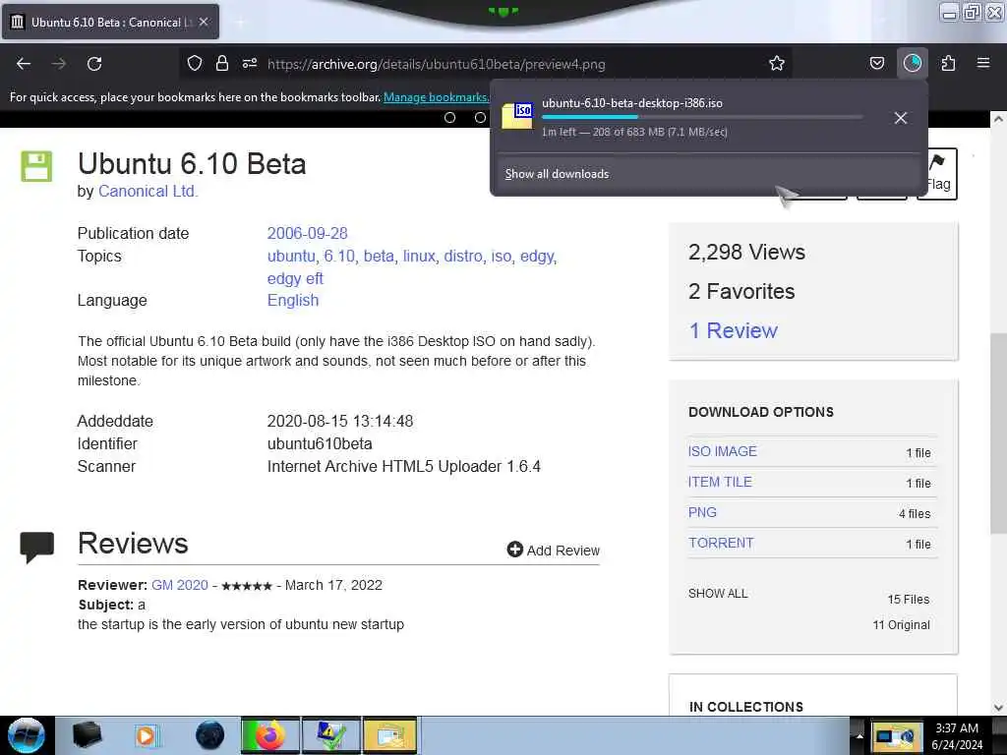Show all downloads

(x=557, y=174)
